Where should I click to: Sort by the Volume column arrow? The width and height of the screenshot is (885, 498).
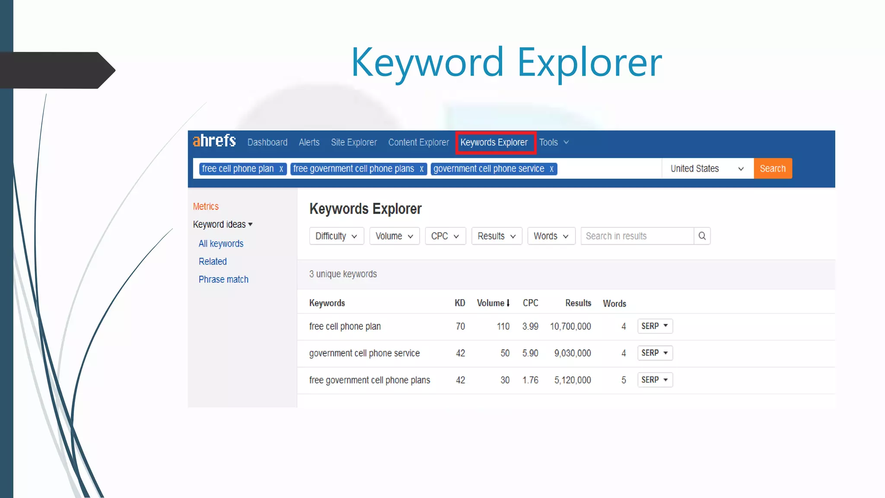click(x=508, y=303)
